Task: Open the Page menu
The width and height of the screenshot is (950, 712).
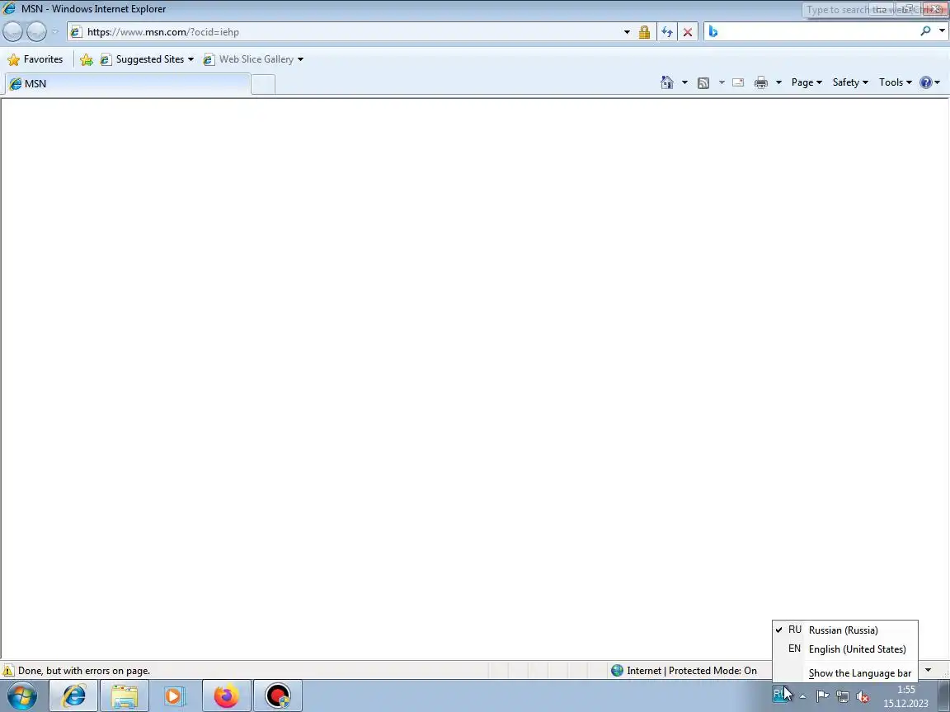Action: click(x=807, y=82)
